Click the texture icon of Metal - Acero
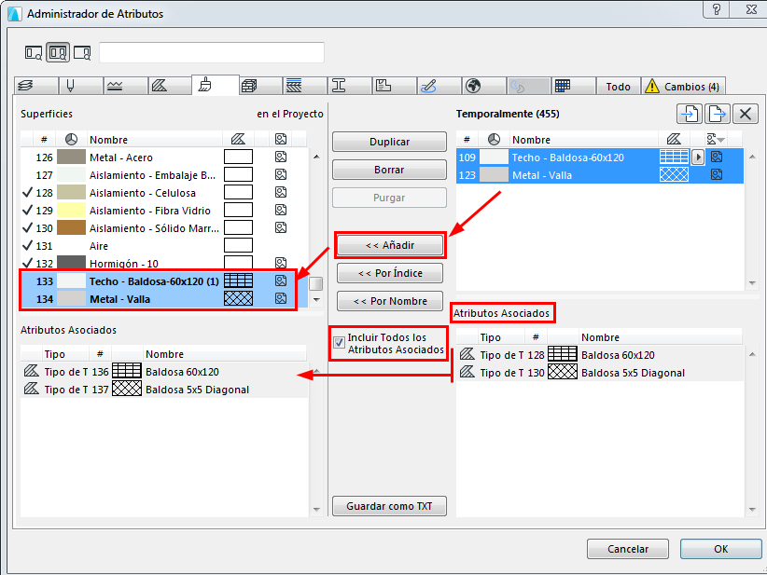The image size is (767, 575). click(x=281, y=157)
